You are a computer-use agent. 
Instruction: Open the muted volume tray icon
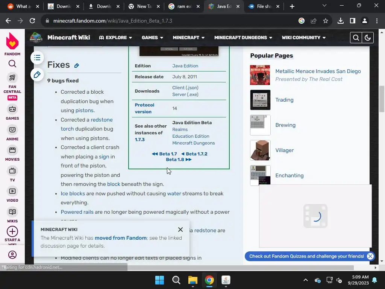tap(339, 280)
